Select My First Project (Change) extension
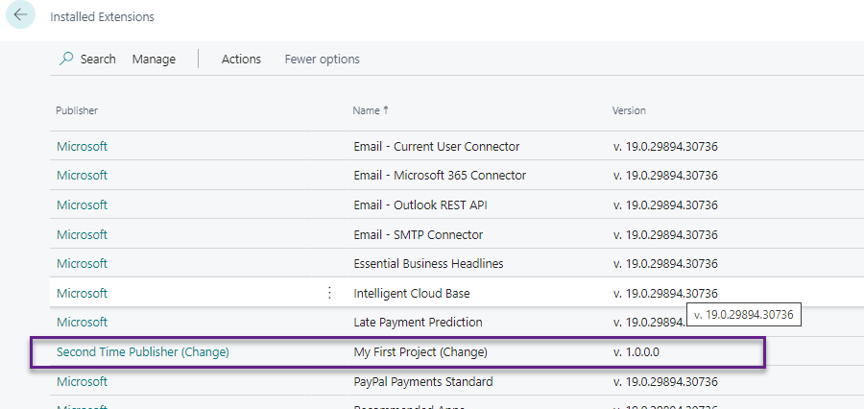This screenshot has height=409, width=864. pyautogui.click(x=420, y=352)
